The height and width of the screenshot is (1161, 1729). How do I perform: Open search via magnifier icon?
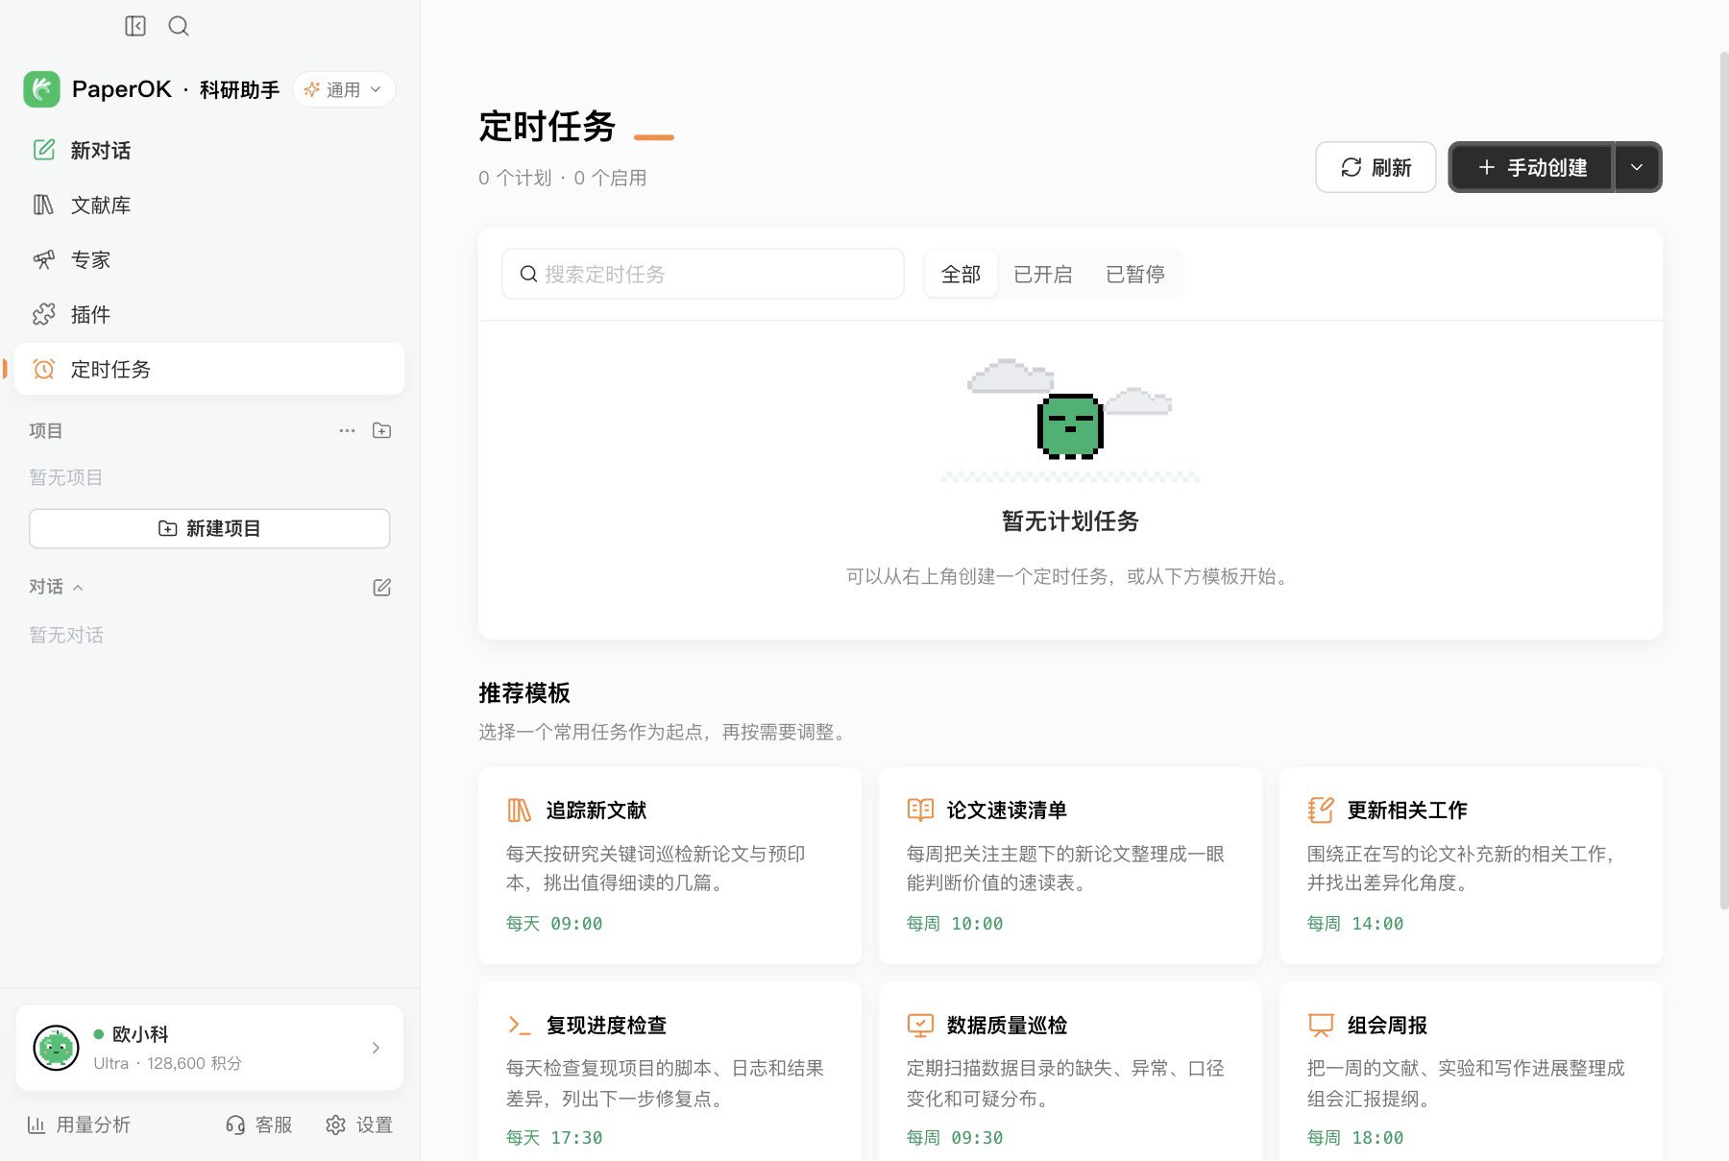click(179, 26)
